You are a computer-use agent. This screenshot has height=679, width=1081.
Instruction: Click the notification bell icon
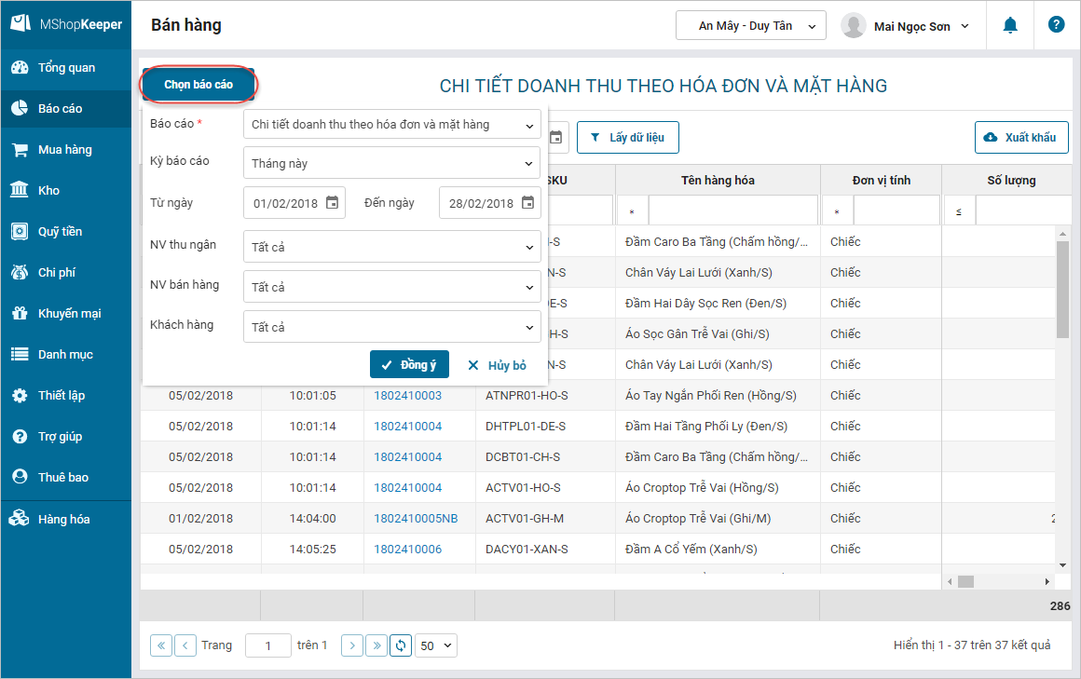coord(1010,25)
